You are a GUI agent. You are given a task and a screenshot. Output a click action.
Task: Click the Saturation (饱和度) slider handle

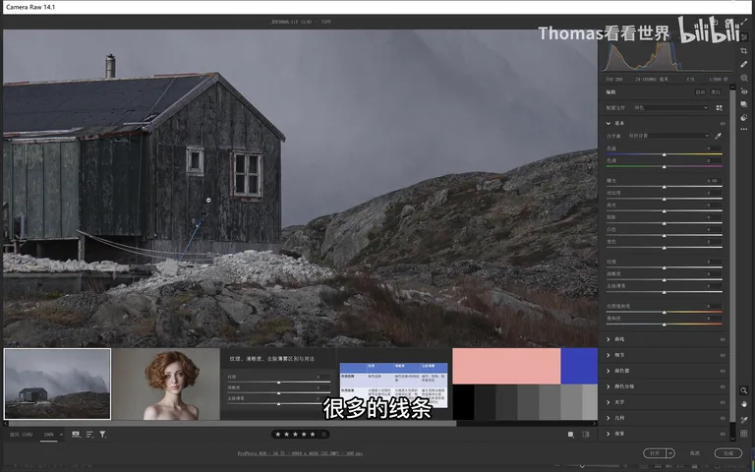pos(664,324)
